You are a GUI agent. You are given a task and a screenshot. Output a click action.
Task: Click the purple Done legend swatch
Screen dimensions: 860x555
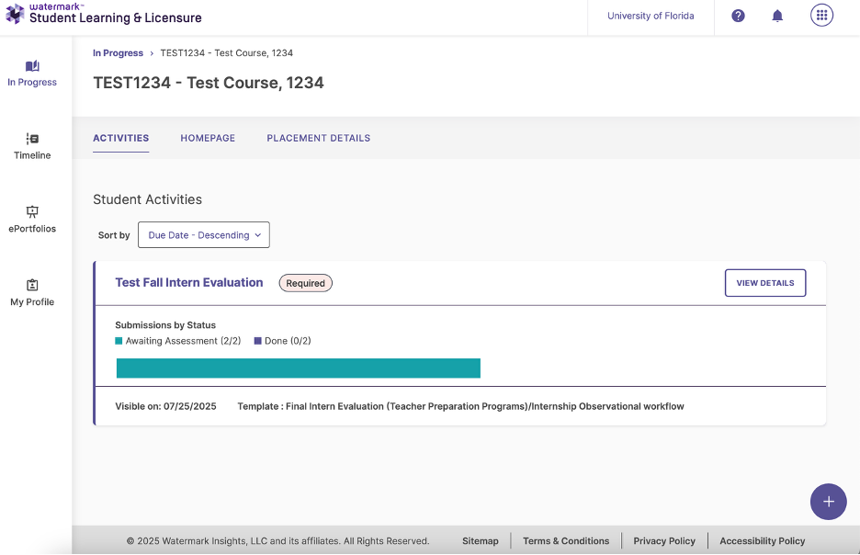[x=258, y=341]
